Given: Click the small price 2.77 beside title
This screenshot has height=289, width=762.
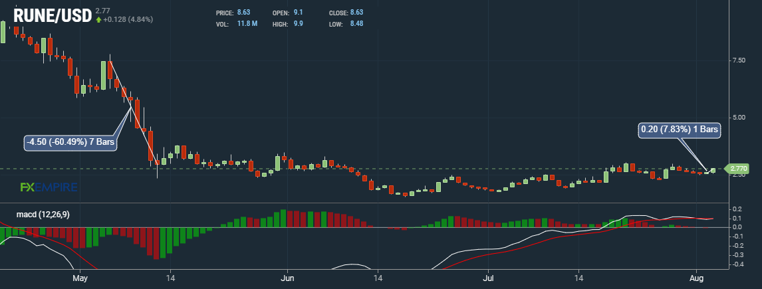Looking at the screenshot, I should 102,10.
